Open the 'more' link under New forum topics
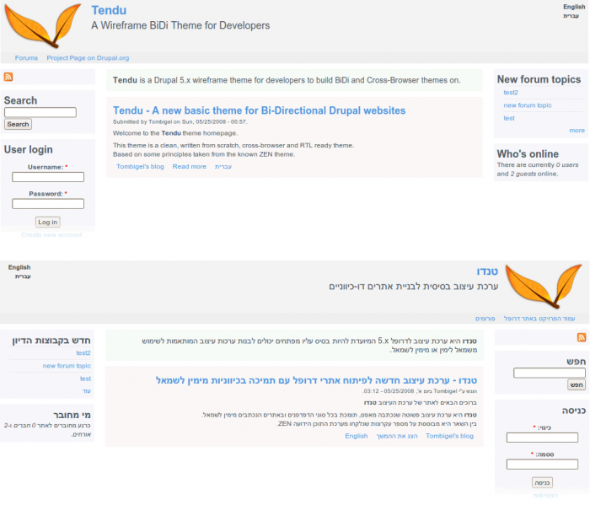The width and height of the screenshot is (590, 521). [577, 131]
